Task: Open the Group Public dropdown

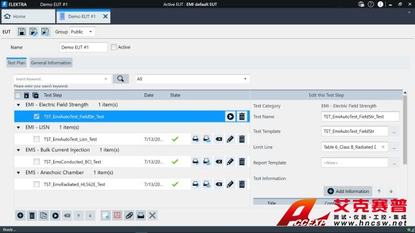Action: point(82,32)
